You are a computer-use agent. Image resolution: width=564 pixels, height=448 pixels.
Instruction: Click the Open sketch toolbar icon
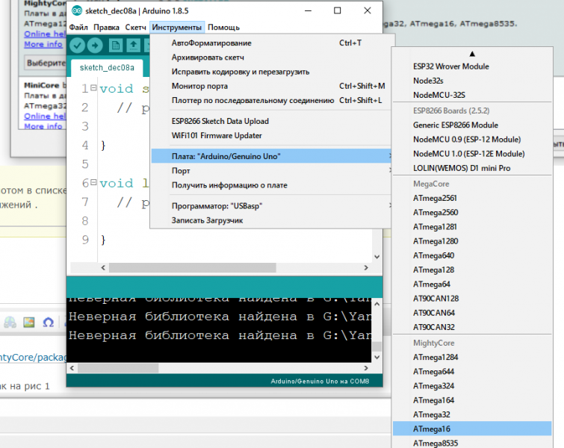pos(134,46)
